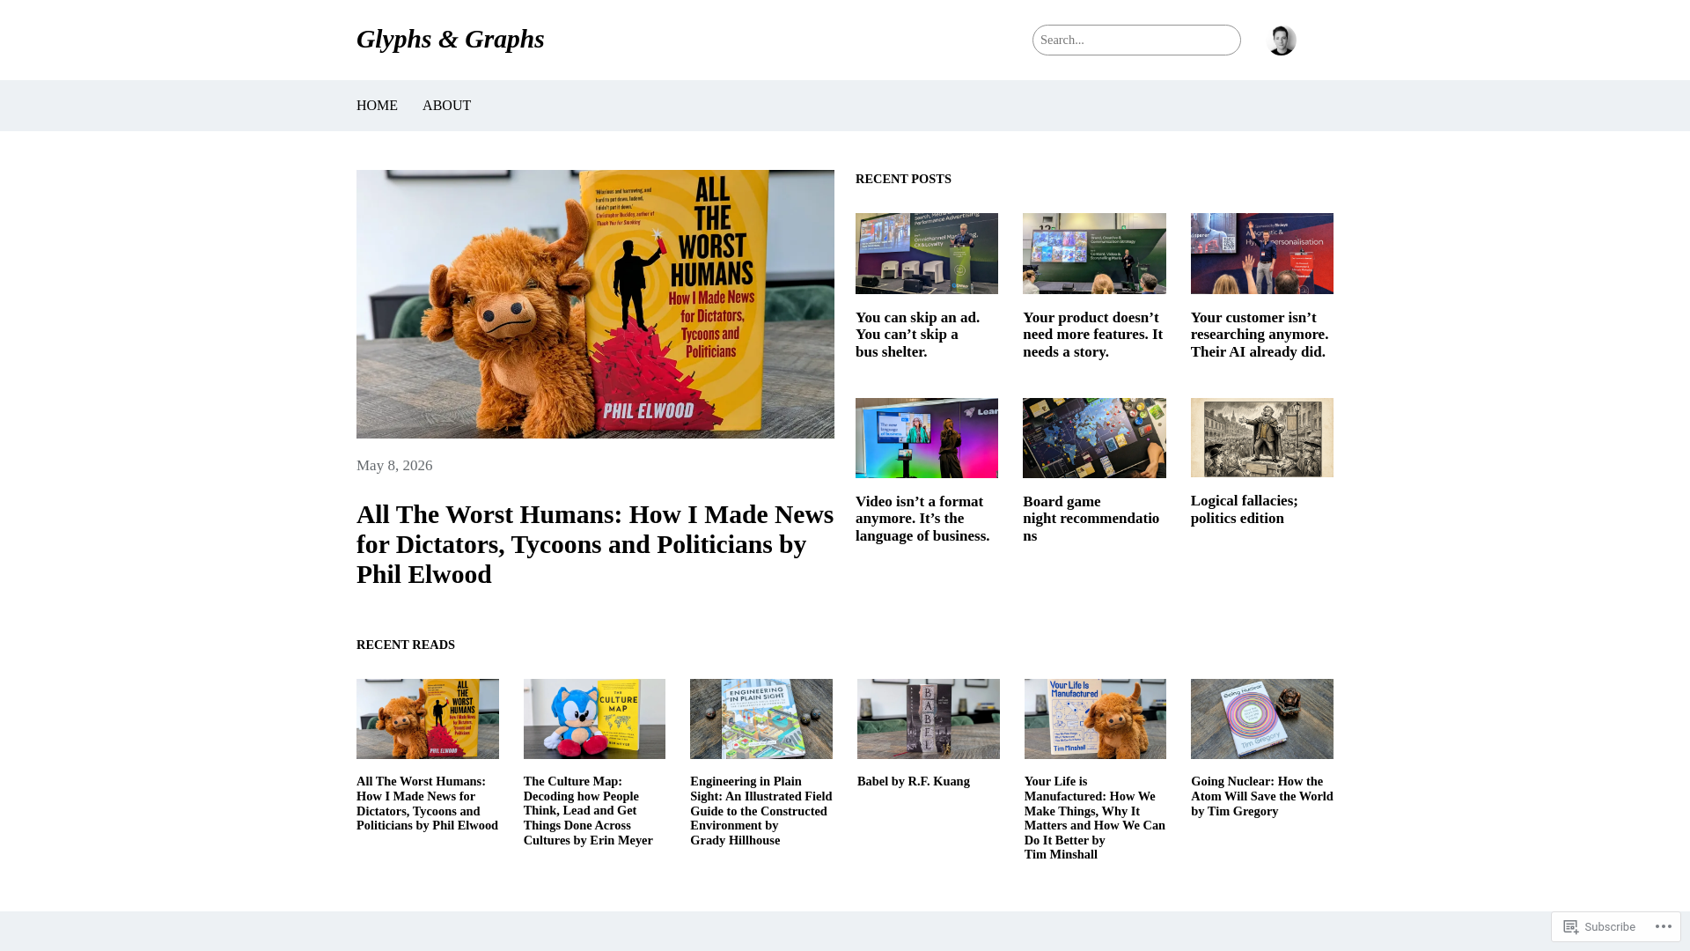Open the product story post thumbnail
Screen dimensions: 1690x951
click(x=1094, y=254)
